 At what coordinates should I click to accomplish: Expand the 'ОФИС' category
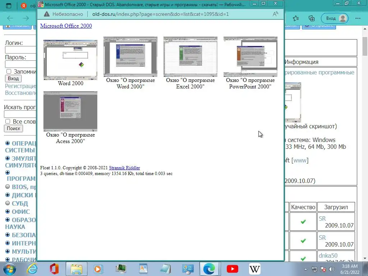pyautogui.click(x=8, y=211)
